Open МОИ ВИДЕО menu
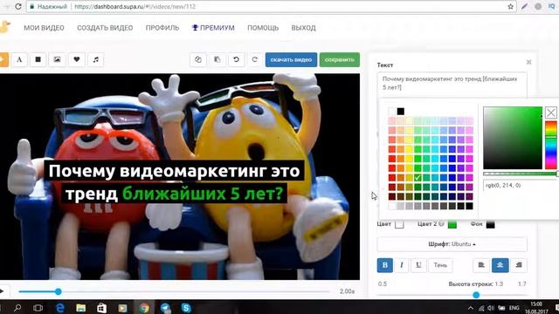The height and width of the screenshot is (314, 559). [44, 28]
